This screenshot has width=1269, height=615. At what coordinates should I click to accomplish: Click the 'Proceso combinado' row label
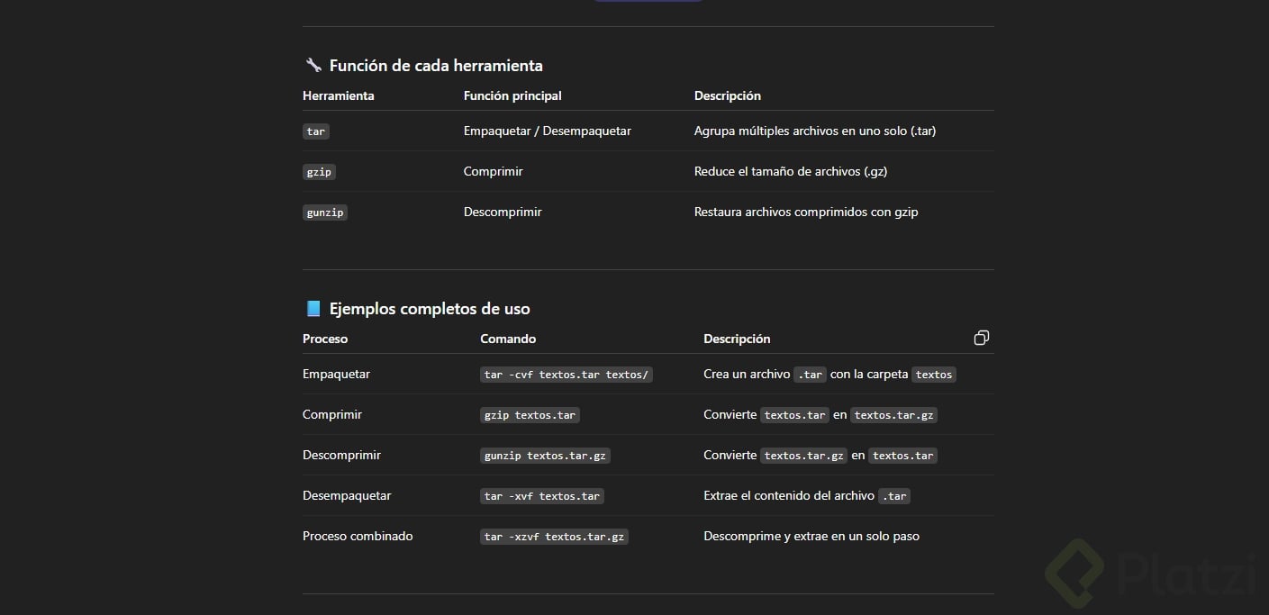pos(358,536)
